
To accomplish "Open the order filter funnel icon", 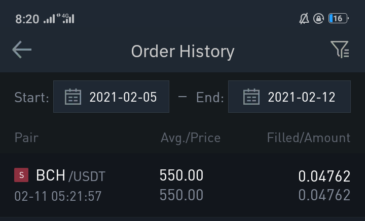I will coord(340,49).
